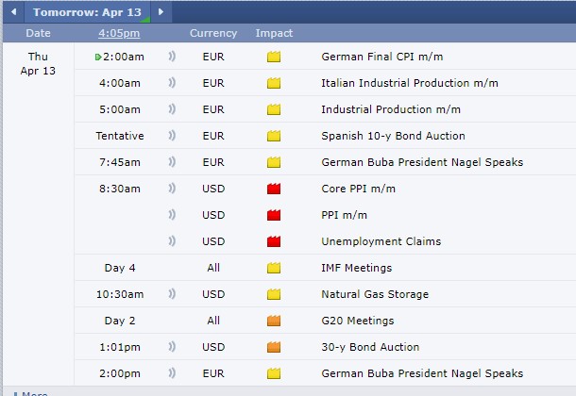Click the Currency column header

(213, 33)
